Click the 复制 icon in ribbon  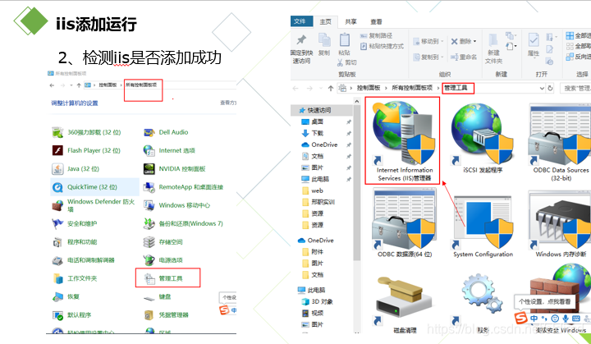324,40
